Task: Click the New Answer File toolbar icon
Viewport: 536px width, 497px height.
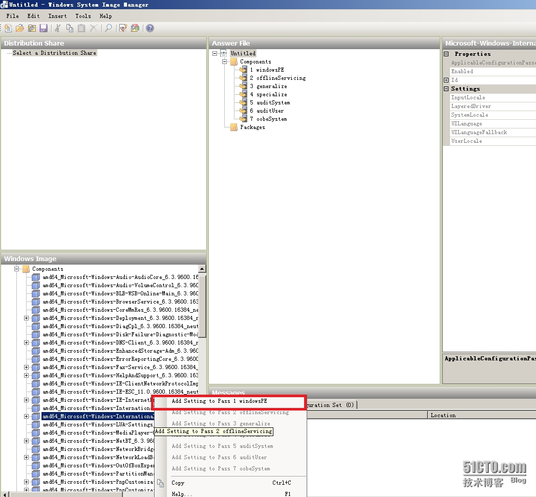Action: click(x=8, y=28)
